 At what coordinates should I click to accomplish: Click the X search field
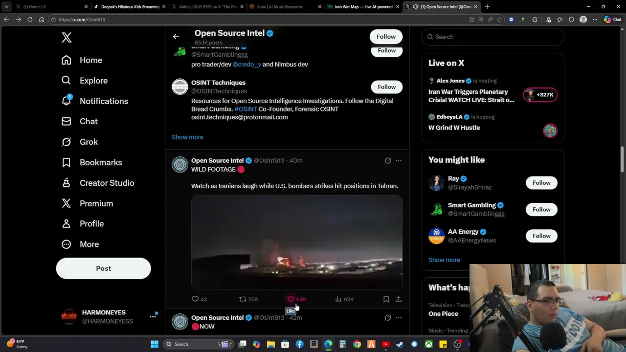(x=493, y=37)
